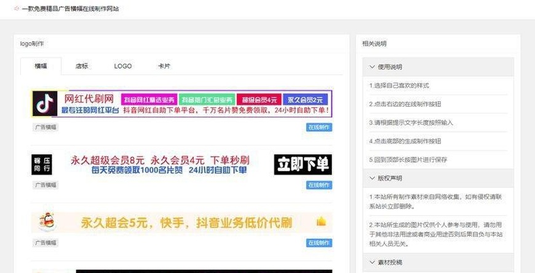Switch to the 店标 tab
Image resolution: width=535 pixels, height=273 pixels.
pos(82,66)
